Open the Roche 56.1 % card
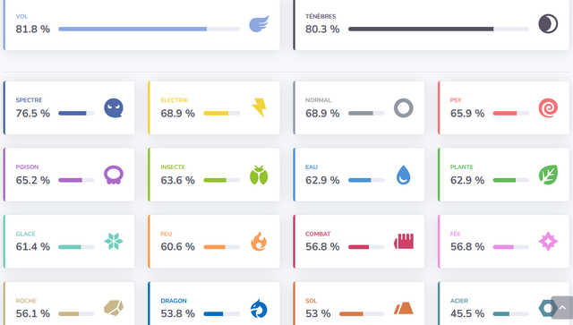The height and width of the screenshot is (325, 573). pos(69,304)
